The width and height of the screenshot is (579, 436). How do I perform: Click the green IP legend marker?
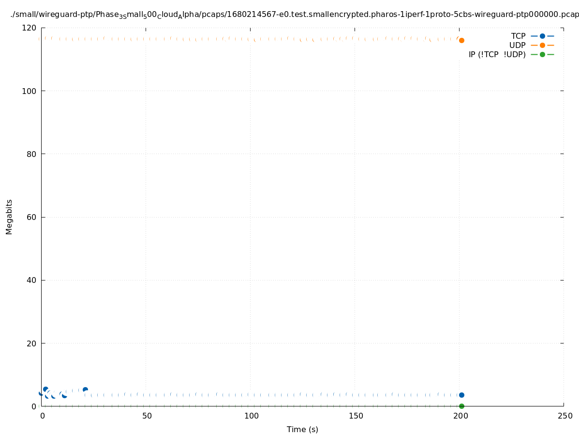tap(542, 54)
